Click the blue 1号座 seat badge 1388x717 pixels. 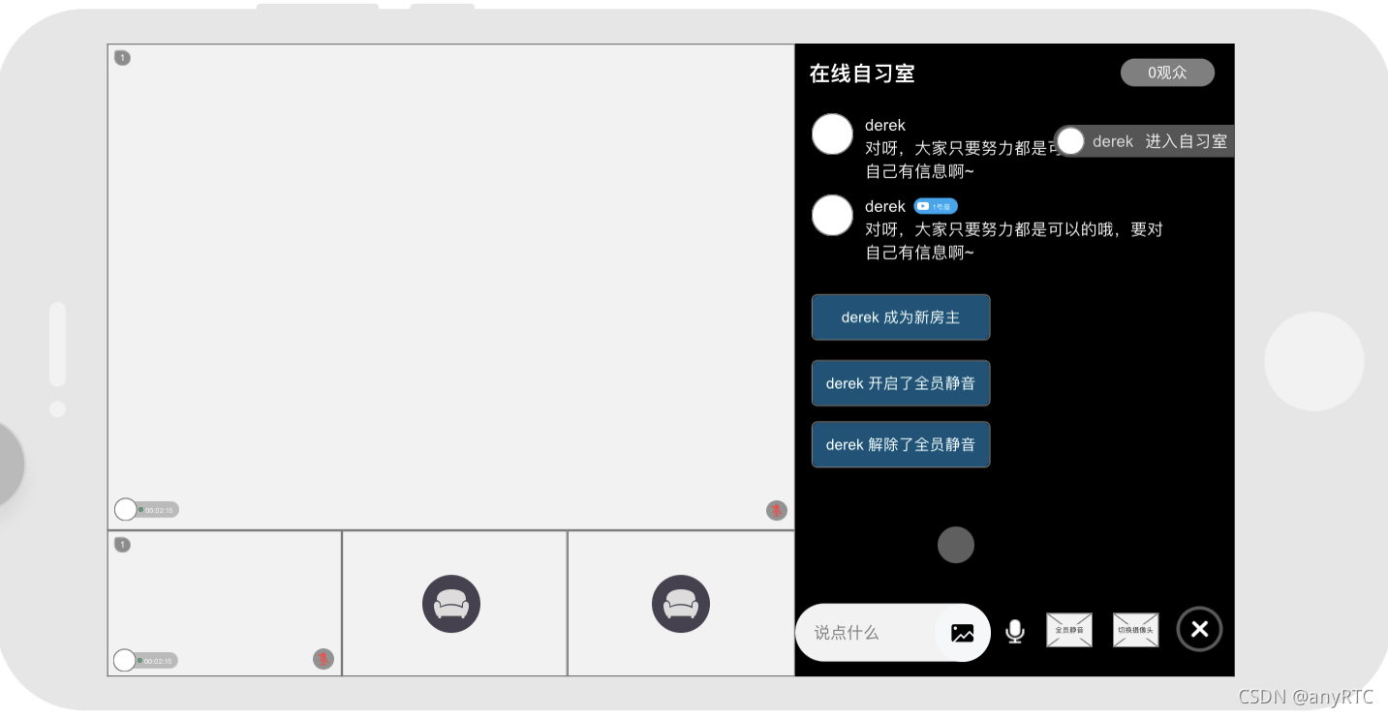[x=936, y=206]
